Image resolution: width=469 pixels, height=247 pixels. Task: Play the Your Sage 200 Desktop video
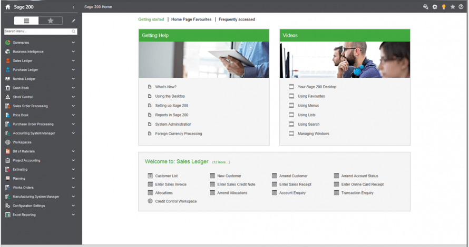pyautogui.click(x=317, y=87)
